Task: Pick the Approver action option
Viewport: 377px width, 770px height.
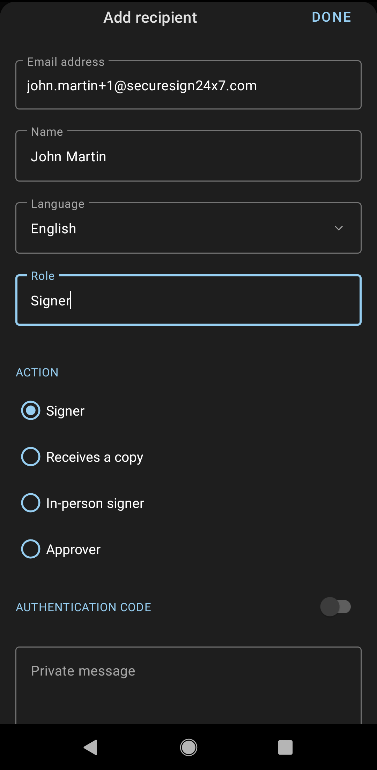Action: coord(31,549)
